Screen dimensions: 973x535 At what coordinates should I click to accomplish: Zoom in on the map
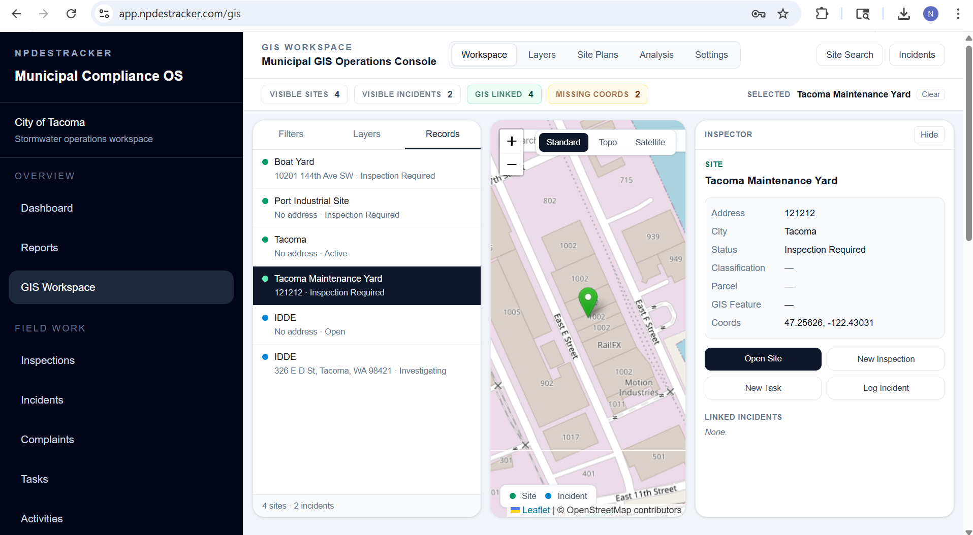(511, 141)
